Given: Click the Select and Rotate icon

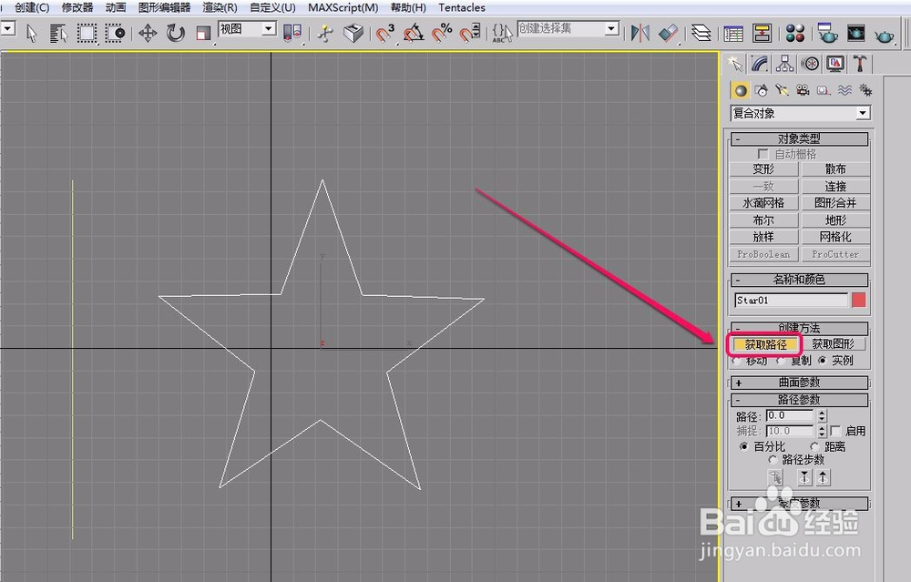Looking at the screenshot, I should pos(176,35).
